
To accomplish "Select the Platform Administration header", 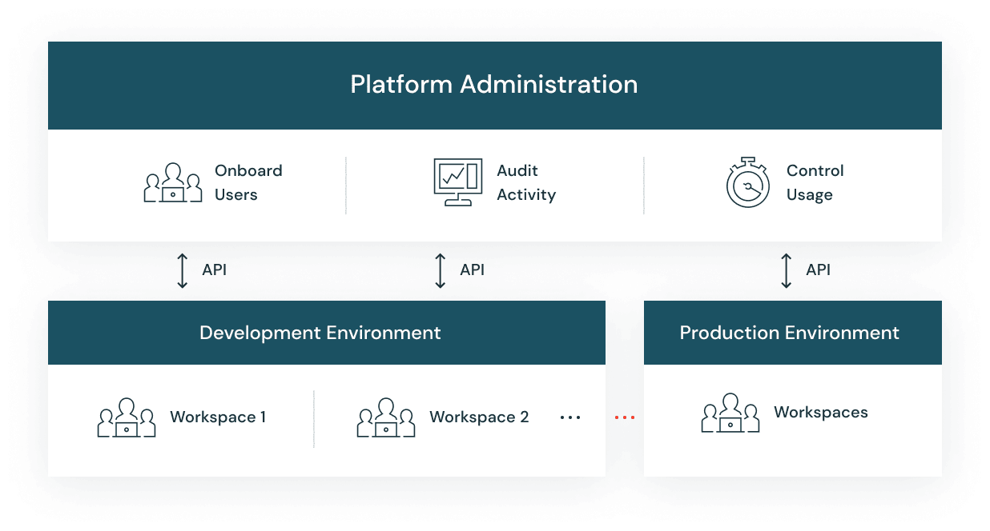I will (495, 86).
